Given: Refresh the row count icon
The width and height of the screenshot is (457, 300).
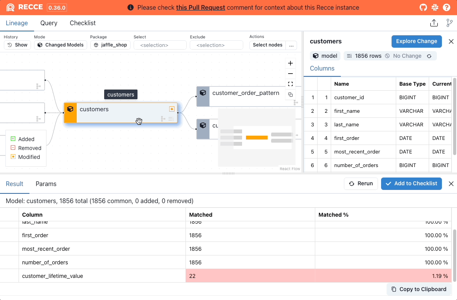Looking at the screenshot, I should tap(429, 56).
